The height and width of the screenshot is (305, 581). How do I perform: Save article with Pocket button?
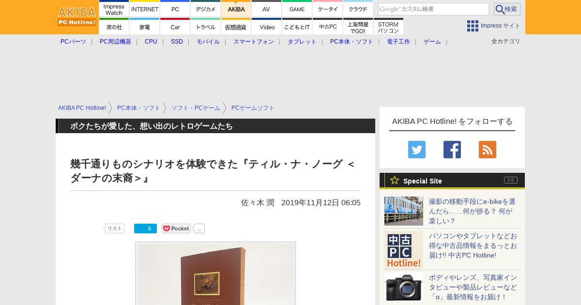point(176,229)
